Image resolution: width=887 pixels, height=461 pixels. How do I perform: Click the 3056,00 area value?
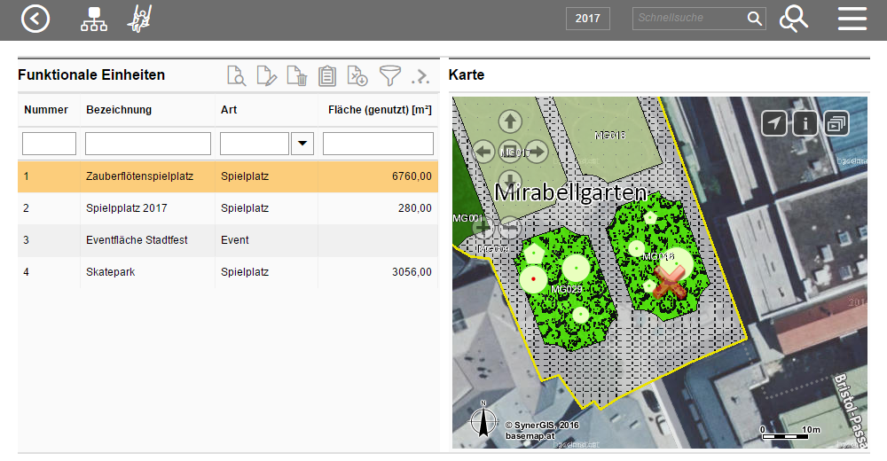[x=412, y=272]
